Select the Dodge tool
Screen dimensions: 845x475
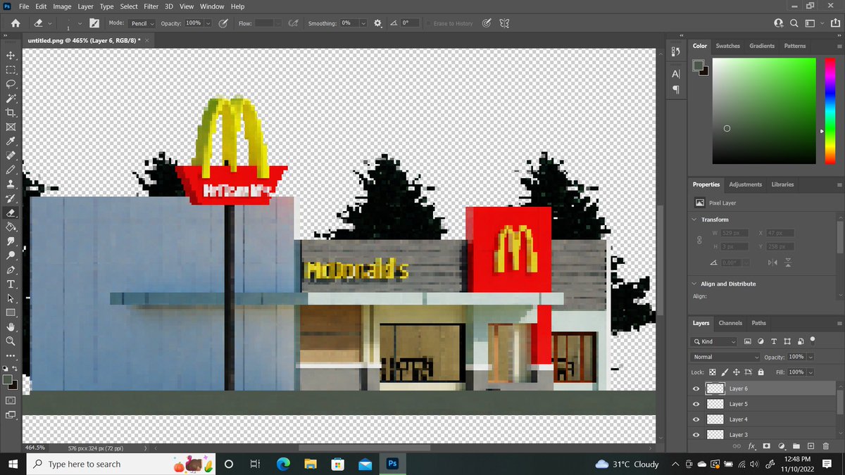(11, 256)
